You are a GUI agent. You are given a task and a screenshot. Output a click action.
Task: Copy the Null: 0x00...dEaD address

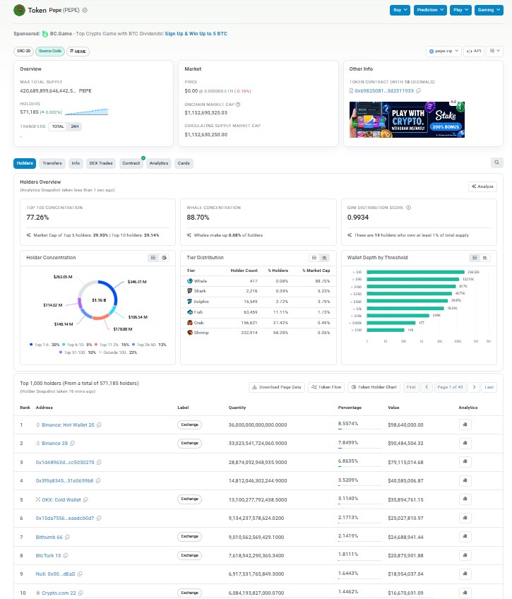(80, 574)
